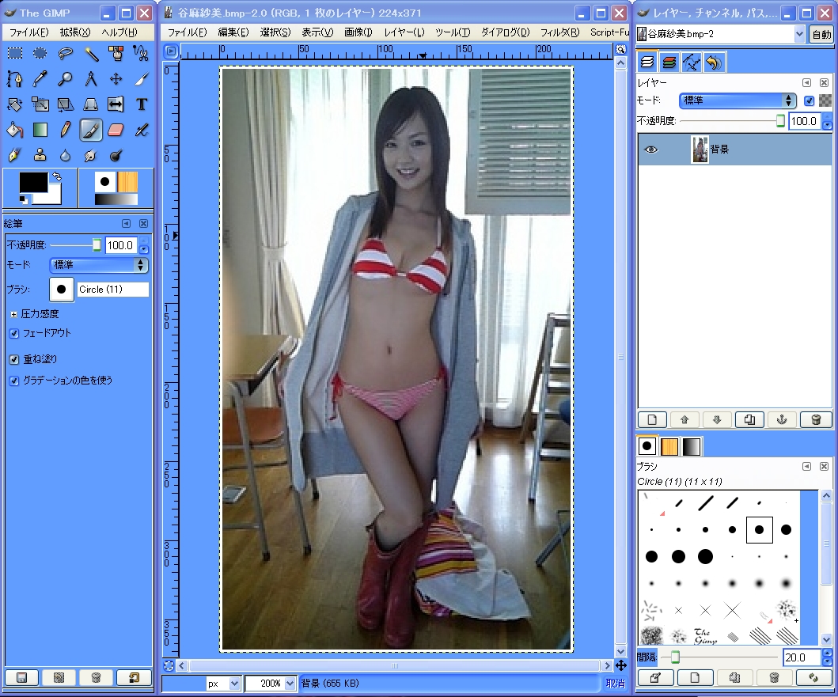Image resolution: width=838 pixels, height=697 pixels.
Task: Open the レイヤー(L) menu in image window
Action: click(x=404, y=32)
